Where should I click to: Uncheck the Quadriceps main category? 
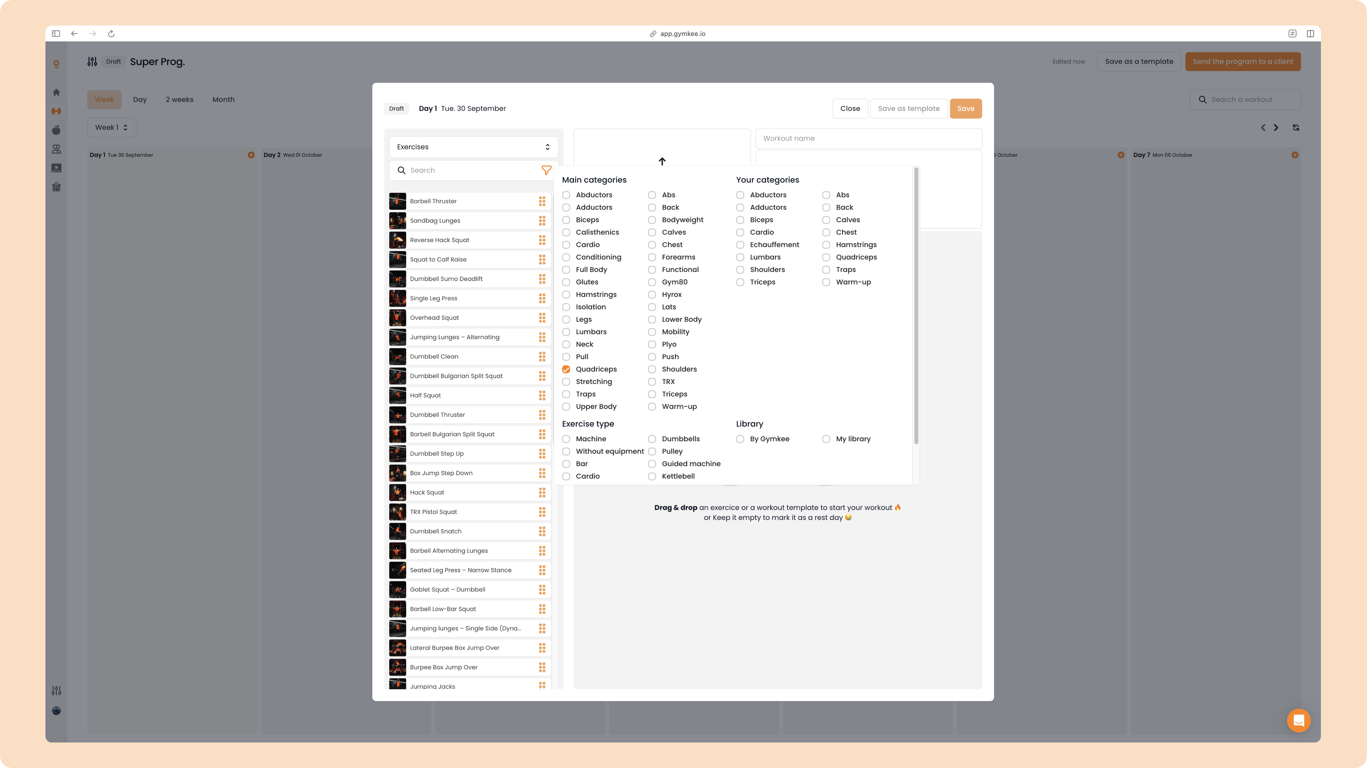(566, 369)
